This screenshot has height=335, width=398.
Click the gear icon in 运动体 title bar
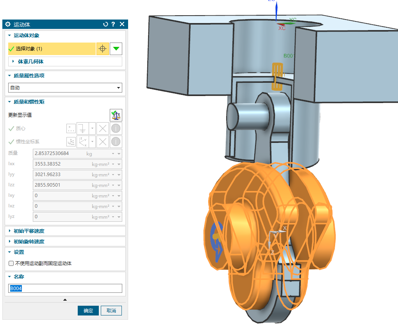pyautogui.click(x=7, y=24)
